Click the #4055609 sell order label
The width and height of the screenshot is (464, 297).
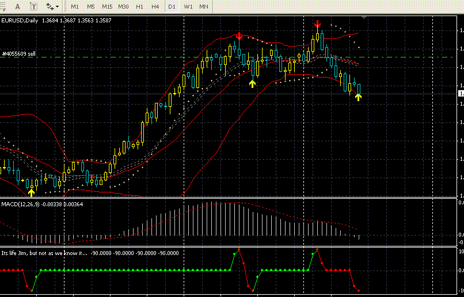tap(19, 53)
